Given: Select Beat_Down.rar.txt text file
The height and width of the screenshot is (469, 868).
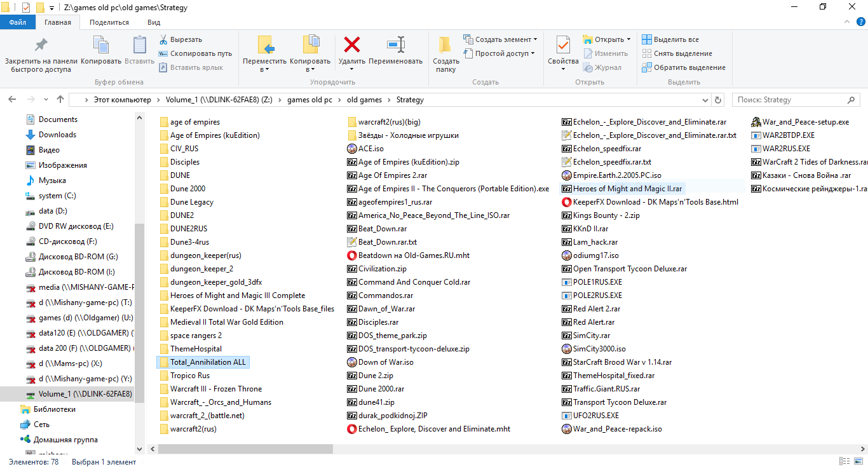Looking at the screenshot, I should (382, 242).
